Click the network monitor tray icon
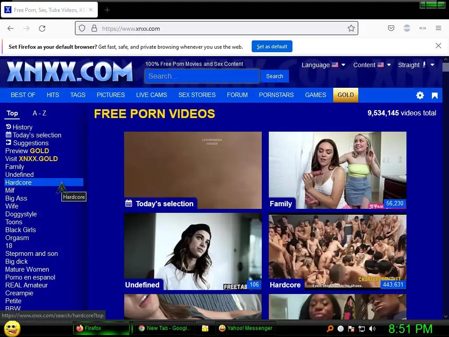 pos(362,329)
